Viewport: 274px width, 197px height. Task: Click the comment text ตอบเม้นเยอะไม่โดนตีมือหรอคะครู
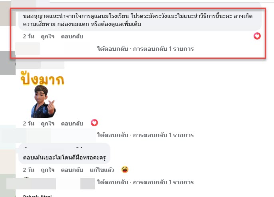(64, 157)
